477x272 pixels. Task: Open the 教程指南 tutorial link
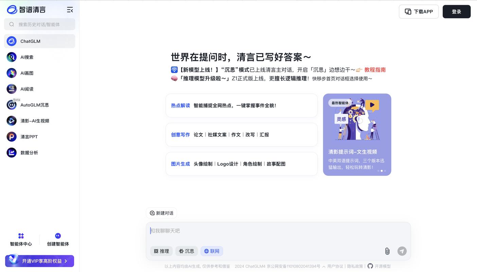375,70
